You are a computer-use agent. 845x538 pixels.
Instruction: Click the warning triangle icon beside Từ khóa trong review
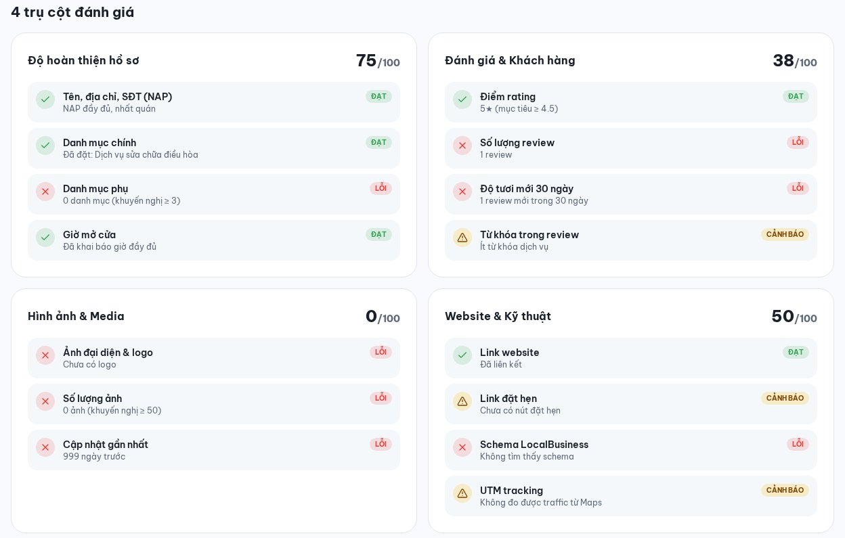pos(462,238)
